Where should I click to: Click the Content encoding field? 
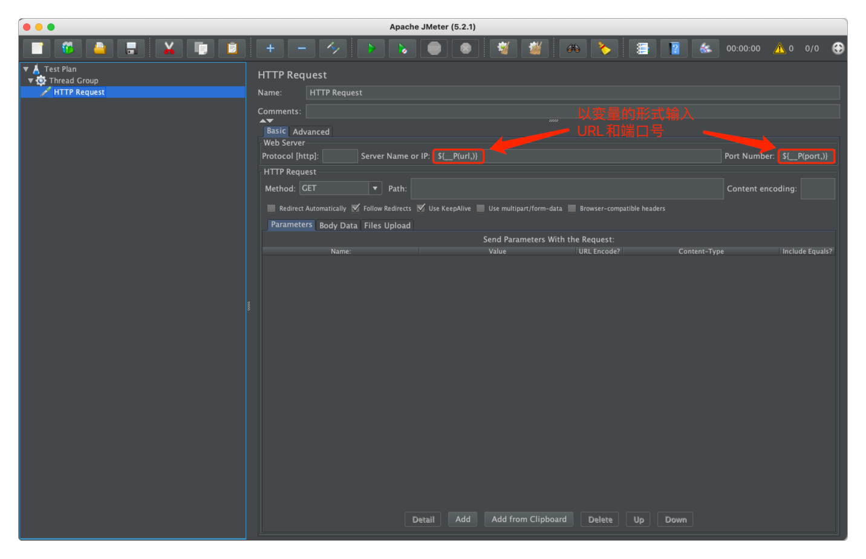(x=818, y=189)
